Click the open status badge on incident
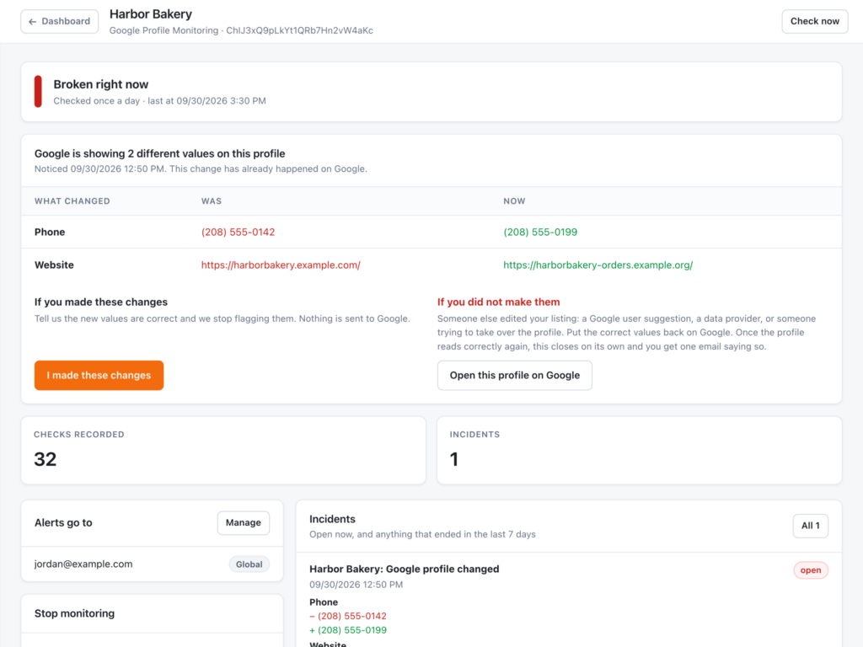Screen dimensions: 863x647 [810, 570]
